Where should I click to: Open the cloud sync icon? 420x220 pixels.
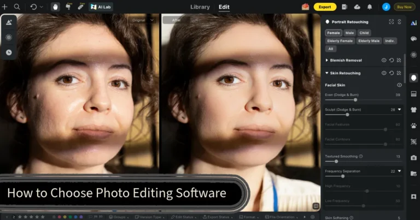(x=357, y=7)
